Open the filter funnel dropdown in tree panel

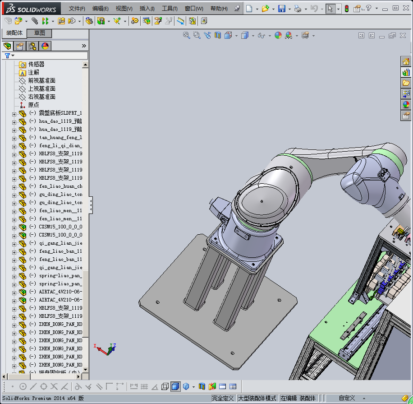click(x=9, y=56)
